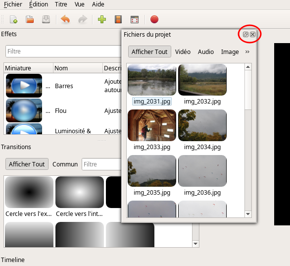
Task: Save the project using the toolbar icon
Action: [x=46, y=19]
